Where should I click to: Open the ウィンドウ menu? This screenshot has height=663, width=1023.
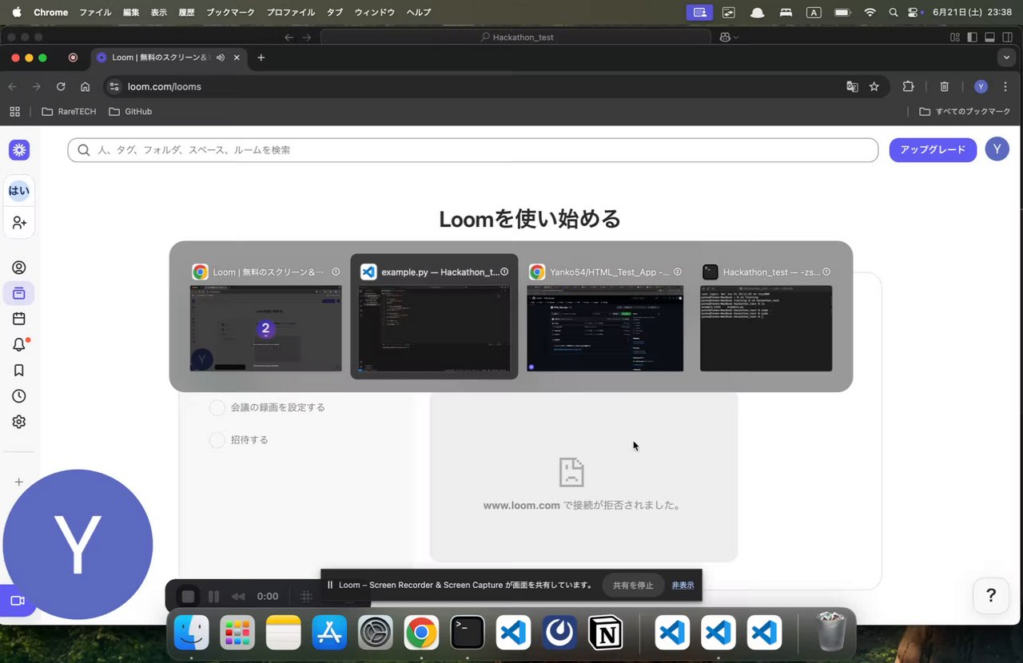(x=374, y=12)
